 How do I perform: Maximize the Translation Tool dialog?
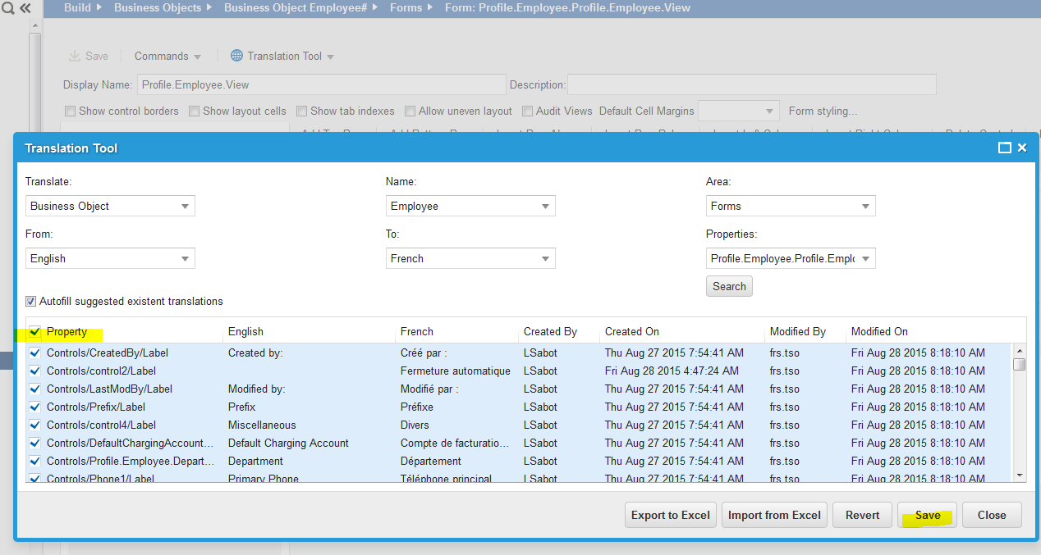point(1004,148)
